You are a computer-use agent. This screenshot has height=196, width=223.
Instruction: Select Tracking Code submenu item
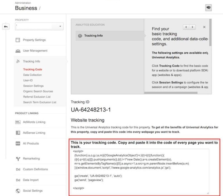(33, 69)
